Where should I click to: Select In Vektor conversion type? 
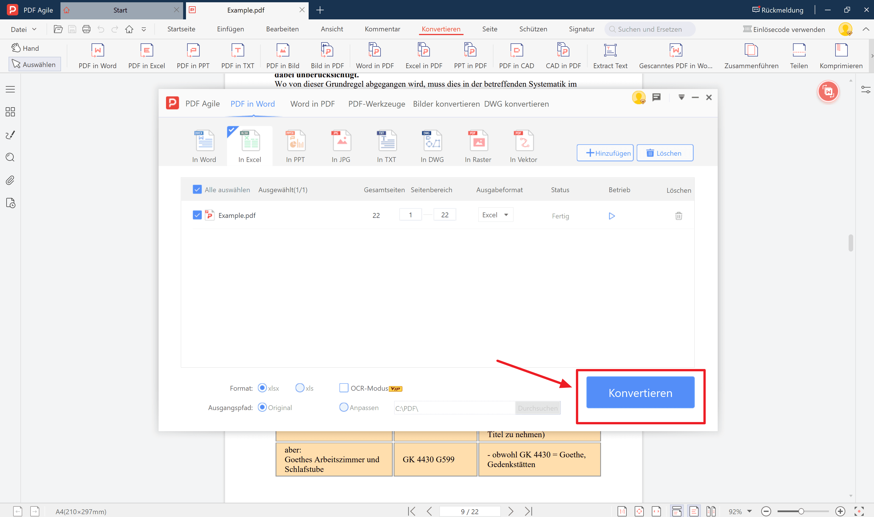coord(523,146)
